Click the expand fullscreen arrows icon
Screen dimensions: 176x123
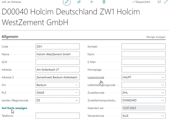[x=166, y=2]
